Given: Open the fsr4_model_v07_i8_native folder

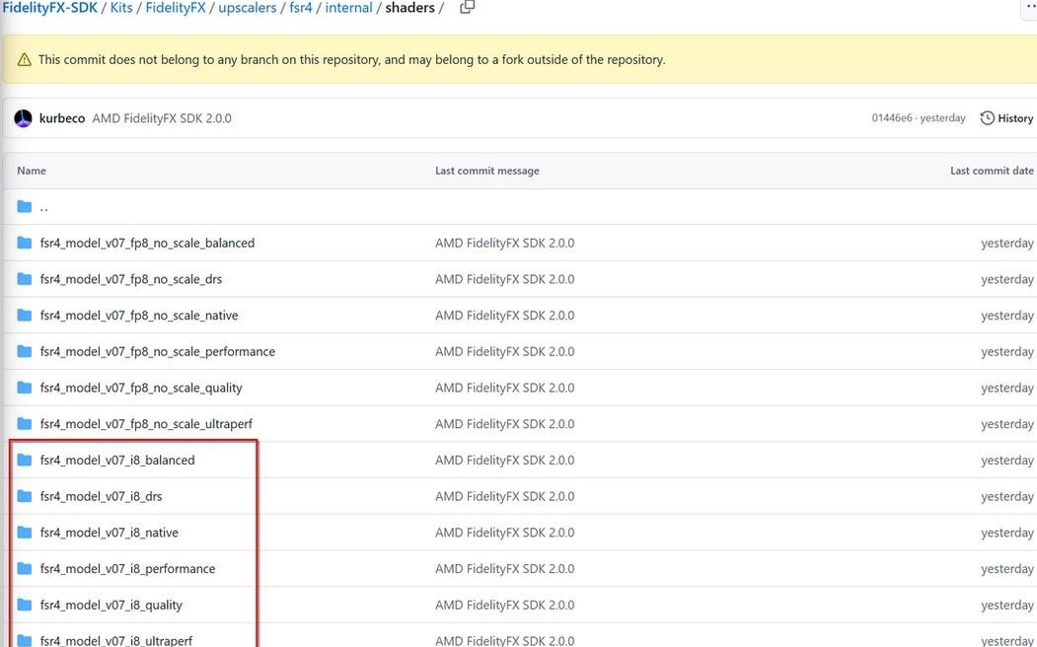Looking at the screenshot, I should pyautogui.click(x=110, y=532).
